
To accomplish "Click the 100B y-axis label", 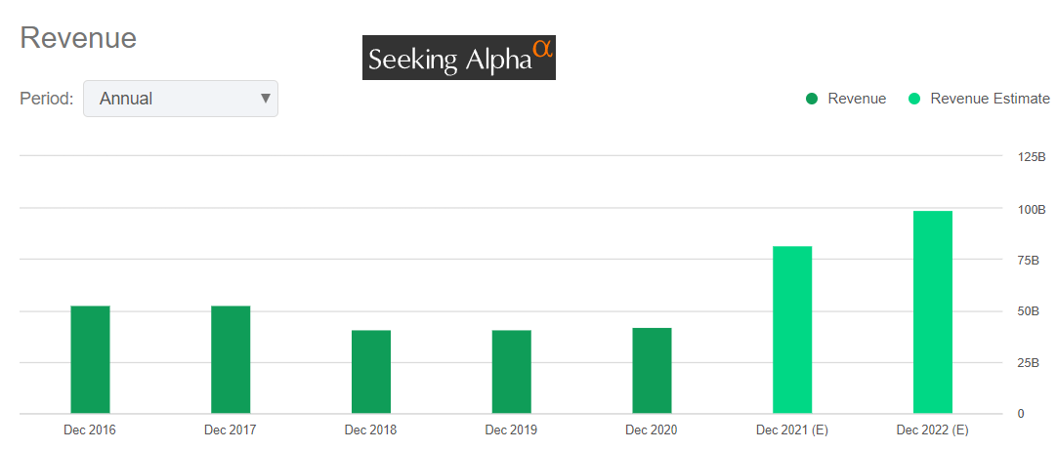I will pos(1032,209).
